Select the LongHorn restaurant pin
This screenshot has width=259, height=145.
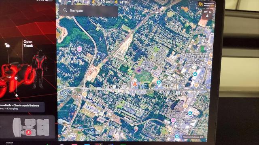tap(196, 85)
